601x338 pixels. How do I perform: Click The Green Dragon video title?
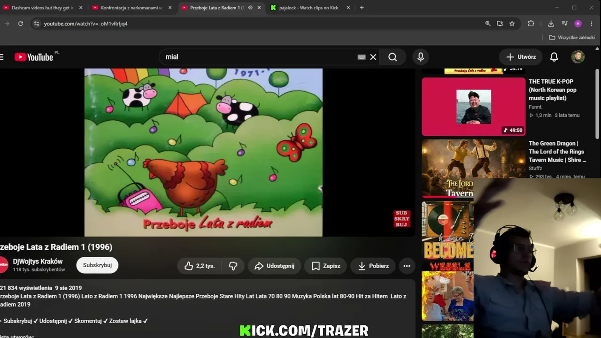tap(557, 152)
